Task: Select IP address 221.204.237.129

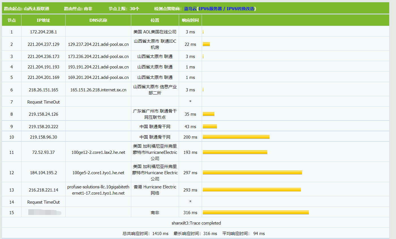Action: coord(44,44)
